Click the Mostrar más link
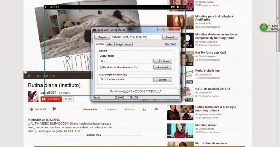The width and height of the screenshot is (280, 147). [94, 135]
